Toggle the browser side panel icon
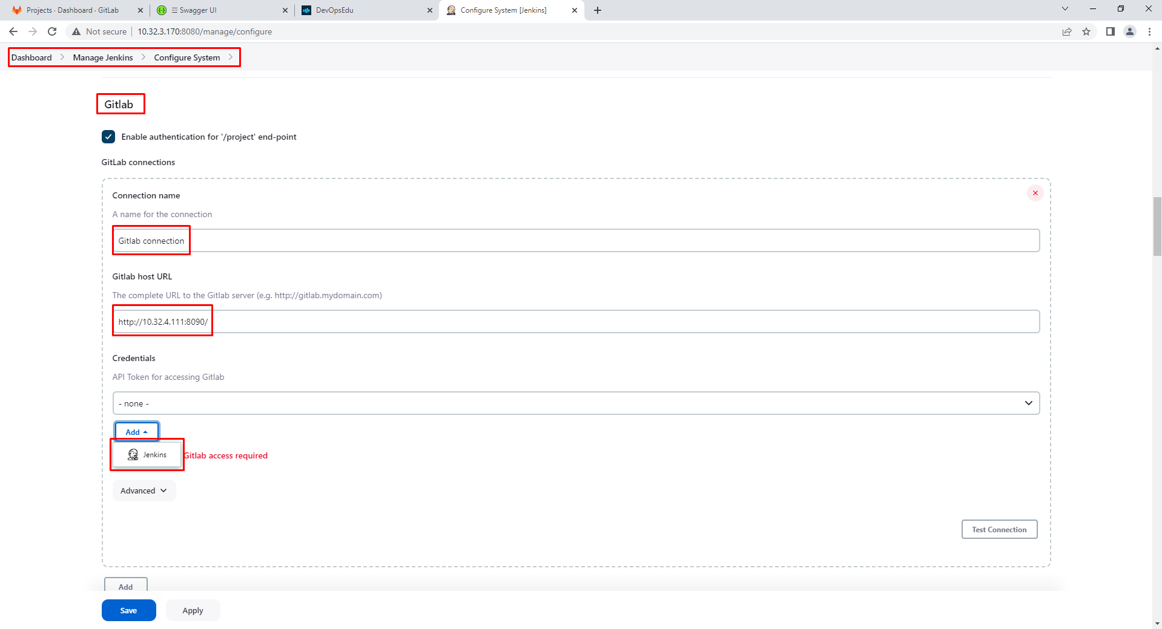Viewport: 1162px width, 629px height. (1111, 31)
